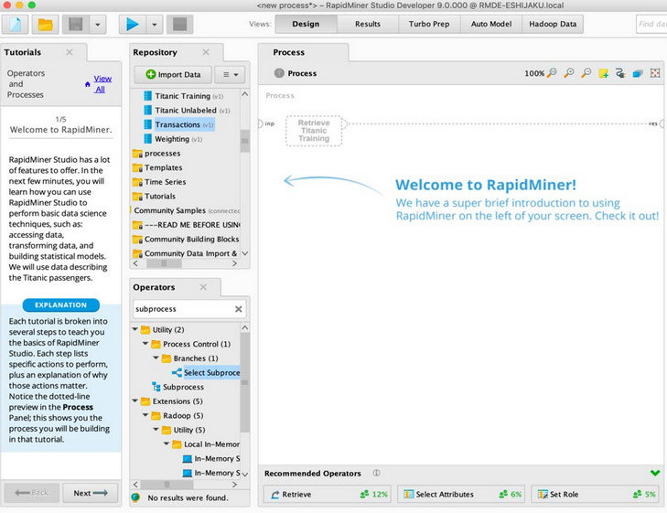Viewport: 667px width, 513px height.
Task: Stop the process with the square button
Action: 179,24
